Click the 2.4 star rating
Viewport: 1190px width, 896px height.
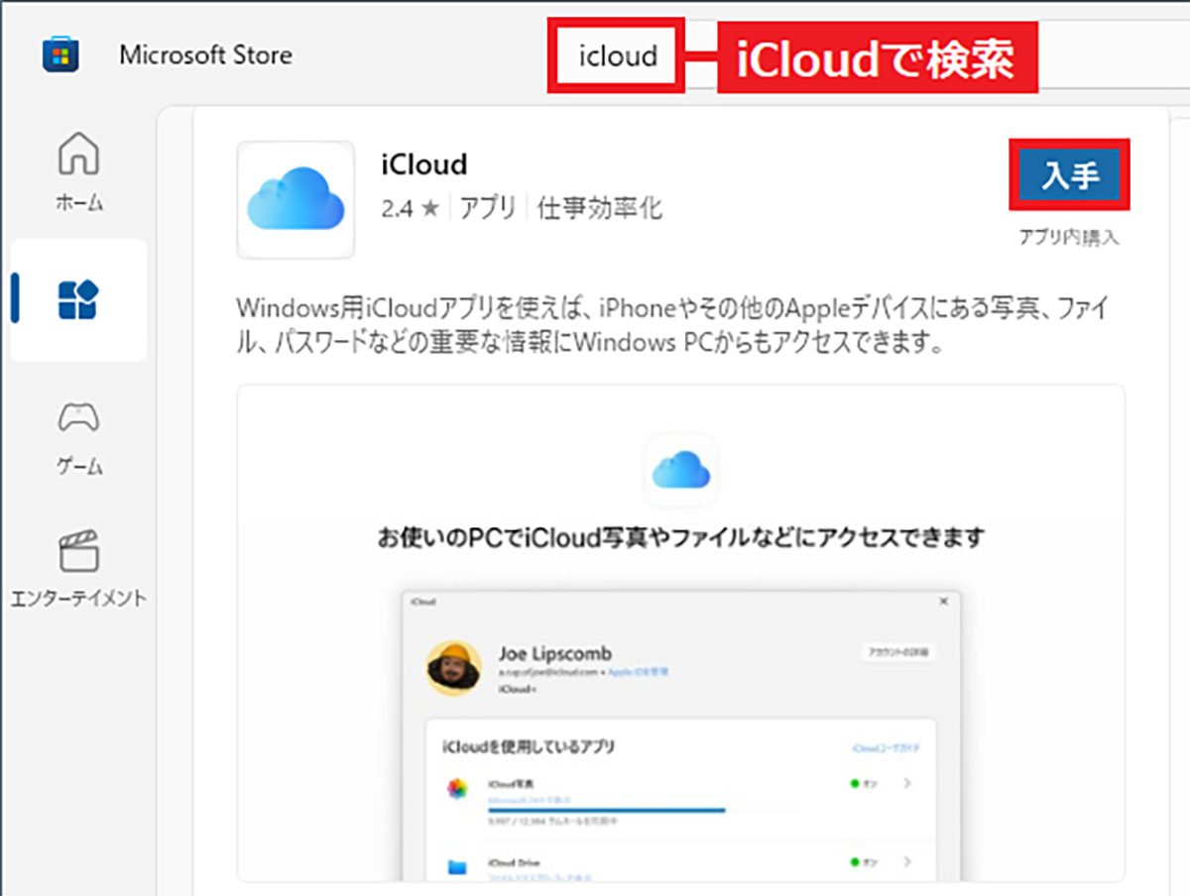coord(410,208)
